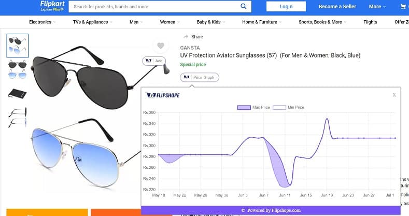Open the Flights menu item
Screen dimensions: 409x216
coord(370,22)
